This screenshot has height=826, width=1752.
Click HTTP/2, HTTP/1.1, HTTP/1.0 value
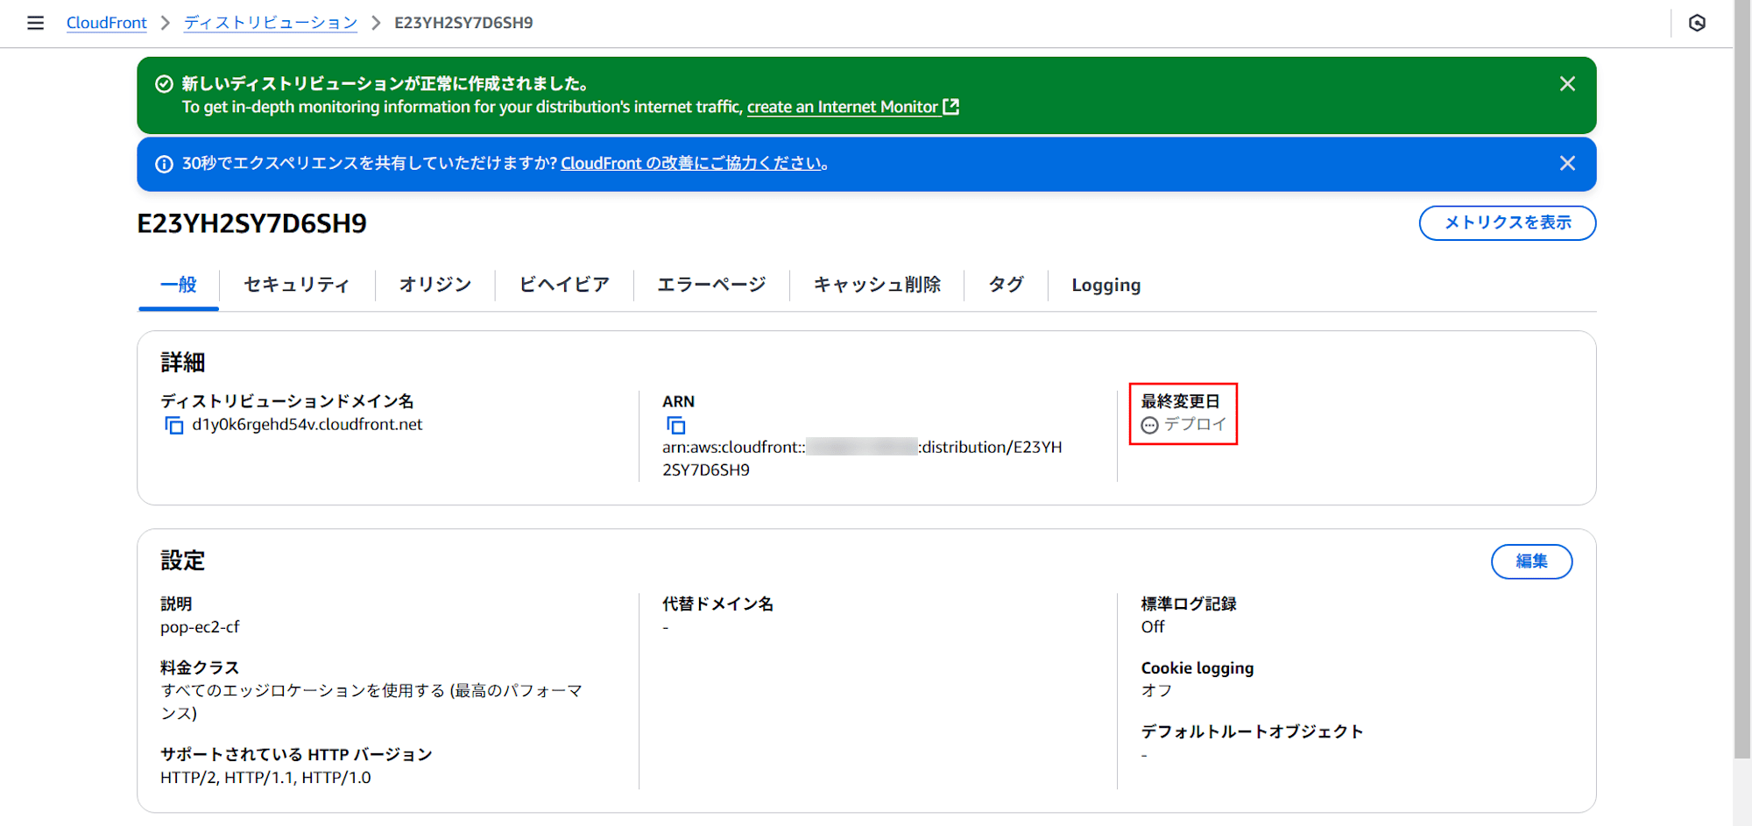pyautogui.click(x=265, y=778)
